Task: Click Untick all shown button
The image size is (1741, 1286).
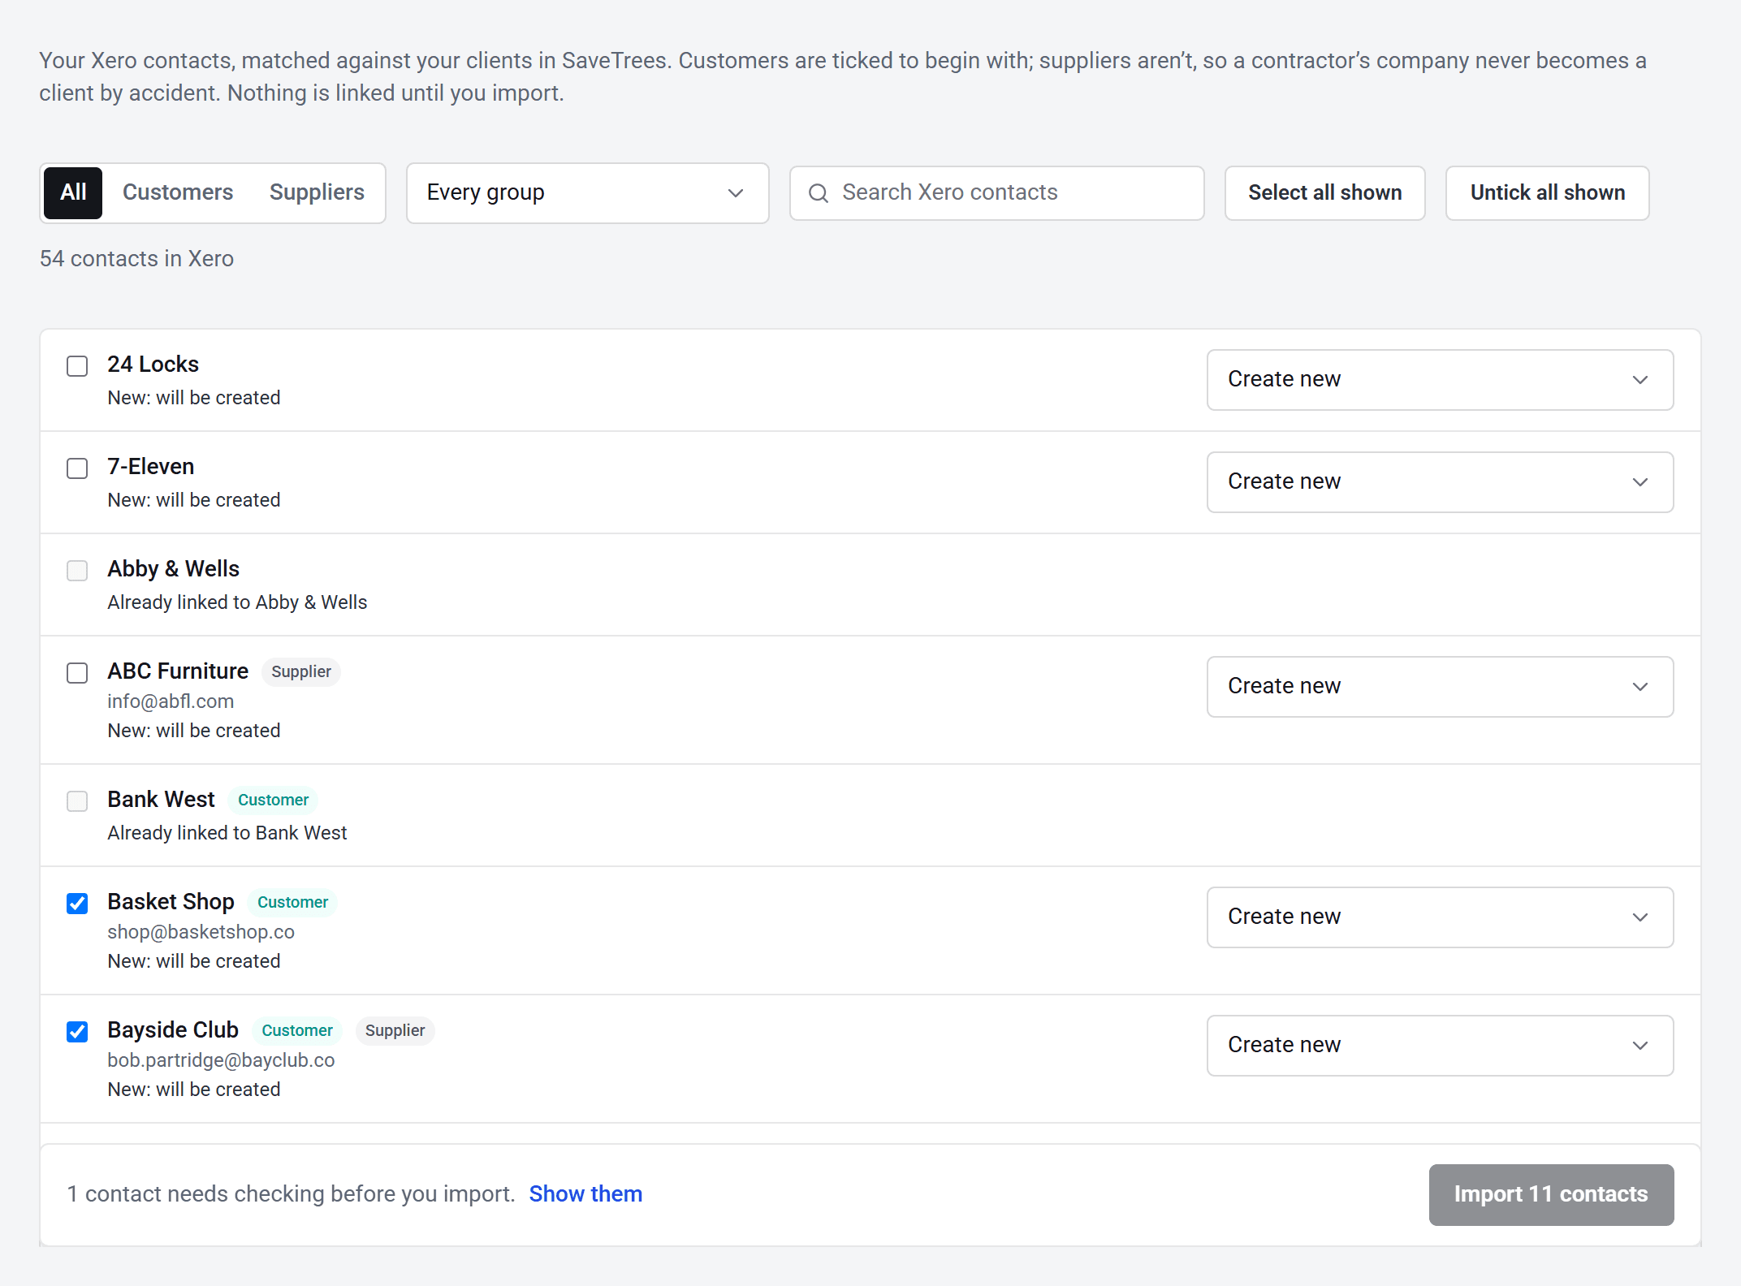Action: (x=1547, y=193)
